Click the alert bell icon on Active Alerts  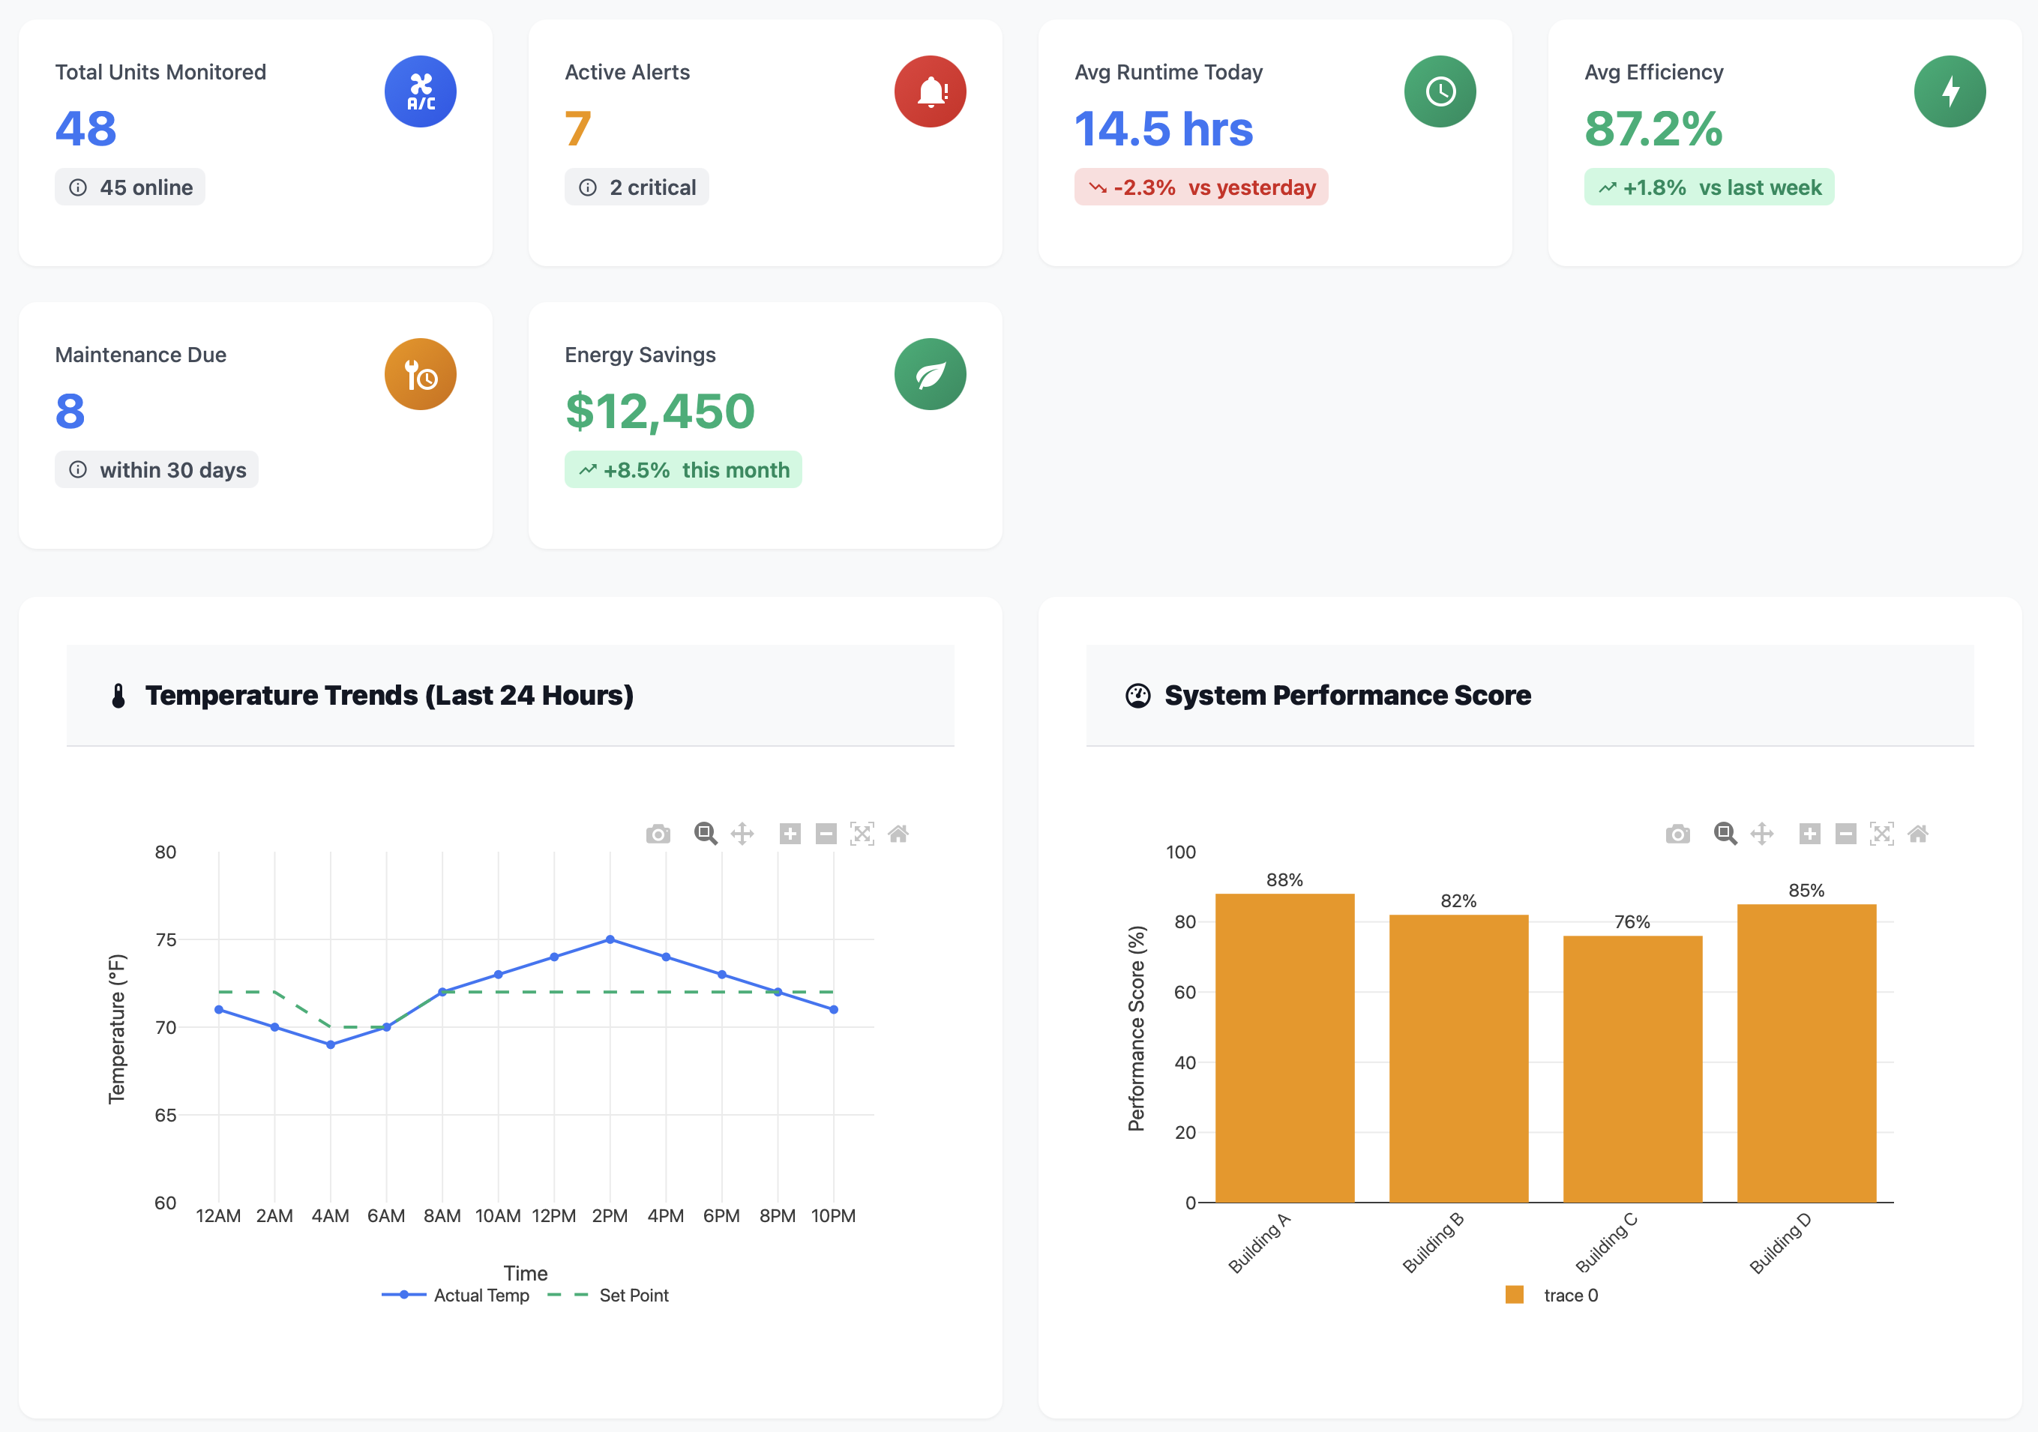click(929, 91)
